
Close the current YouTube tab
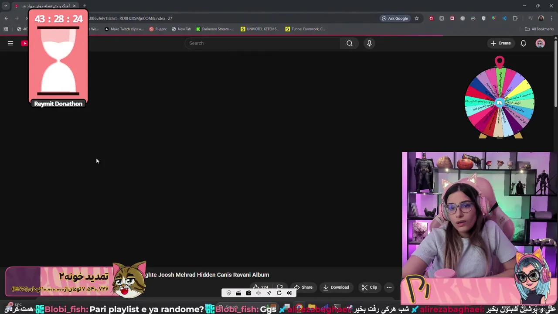[x=74, y=6]
